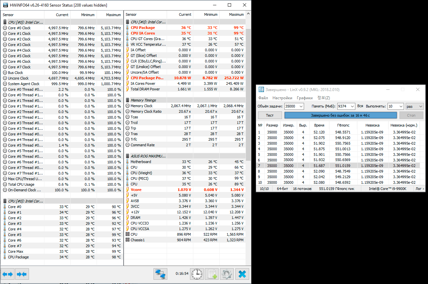The width and height of the screenshot is (428, 284).
Task: Click the Total DRAM Power sensor row
Action: [x=185, y=89]
